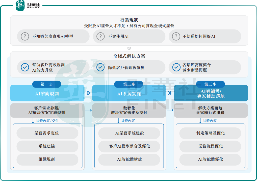
Task: Click text 不會使用AI
Action: point(118,36)
